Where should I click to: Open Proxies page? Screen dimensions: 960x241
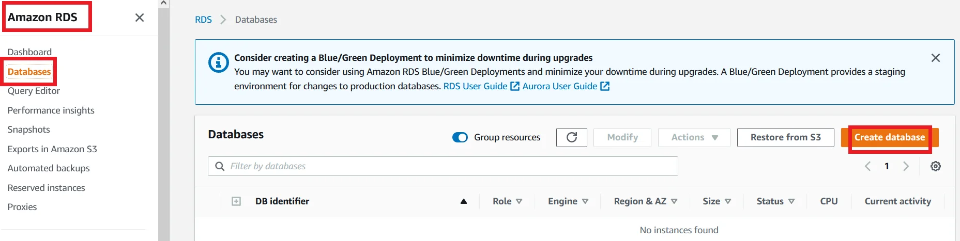click(x=22, y=207)
